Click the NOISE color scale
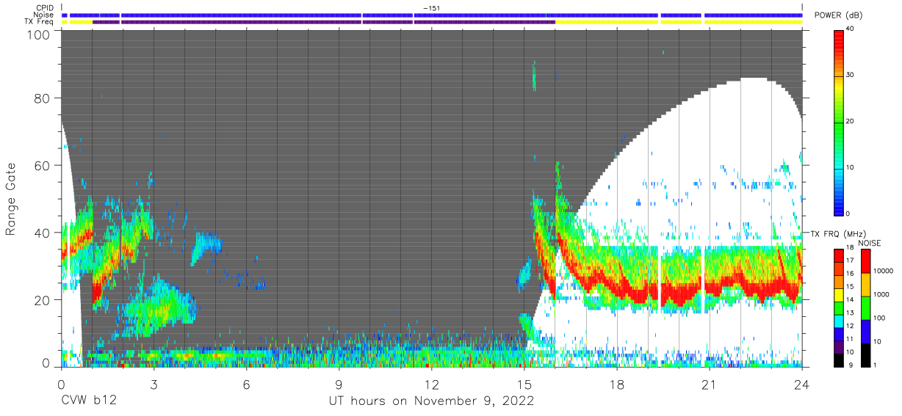Screen dimensions: 902x416 pos(866,307)
